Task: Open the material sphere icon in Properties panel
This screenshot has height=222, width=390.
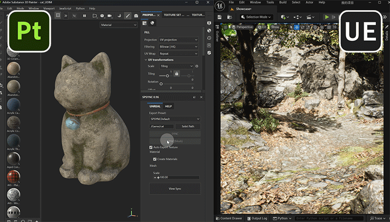Action: (x=152, y=23)
